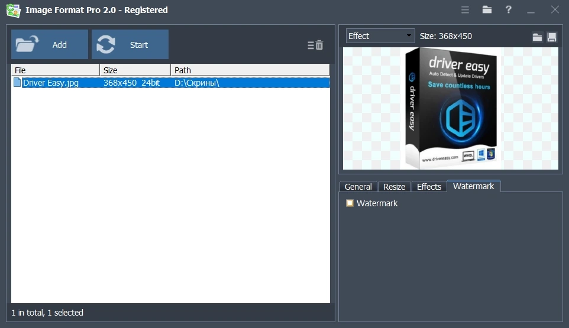569x328 pixels.
Task: Click the Size: 368x450 label
Action: click(445, 36)
